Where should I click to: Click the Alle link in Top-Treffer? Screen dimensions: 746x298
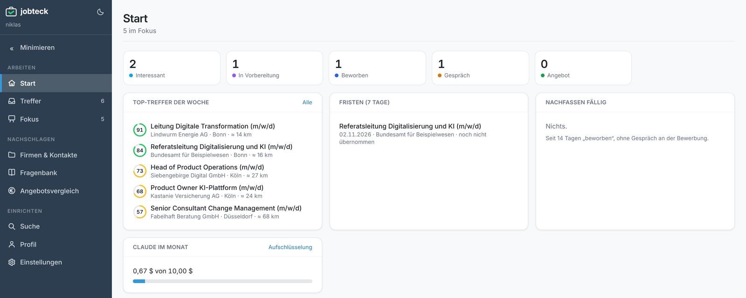point(307,102)
